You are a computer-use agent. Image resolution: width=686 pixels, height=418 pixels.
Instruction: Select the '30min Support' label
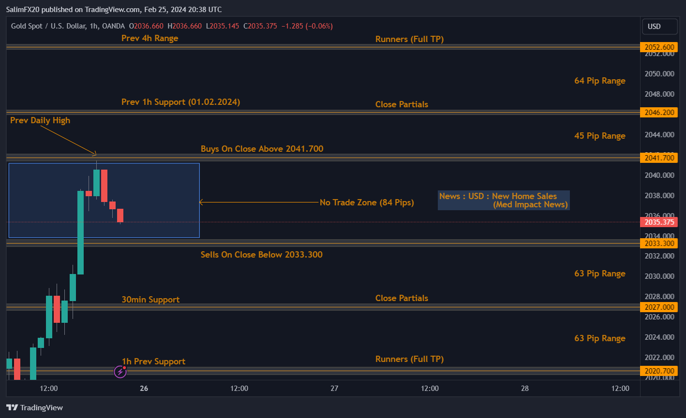pos(150,300)
